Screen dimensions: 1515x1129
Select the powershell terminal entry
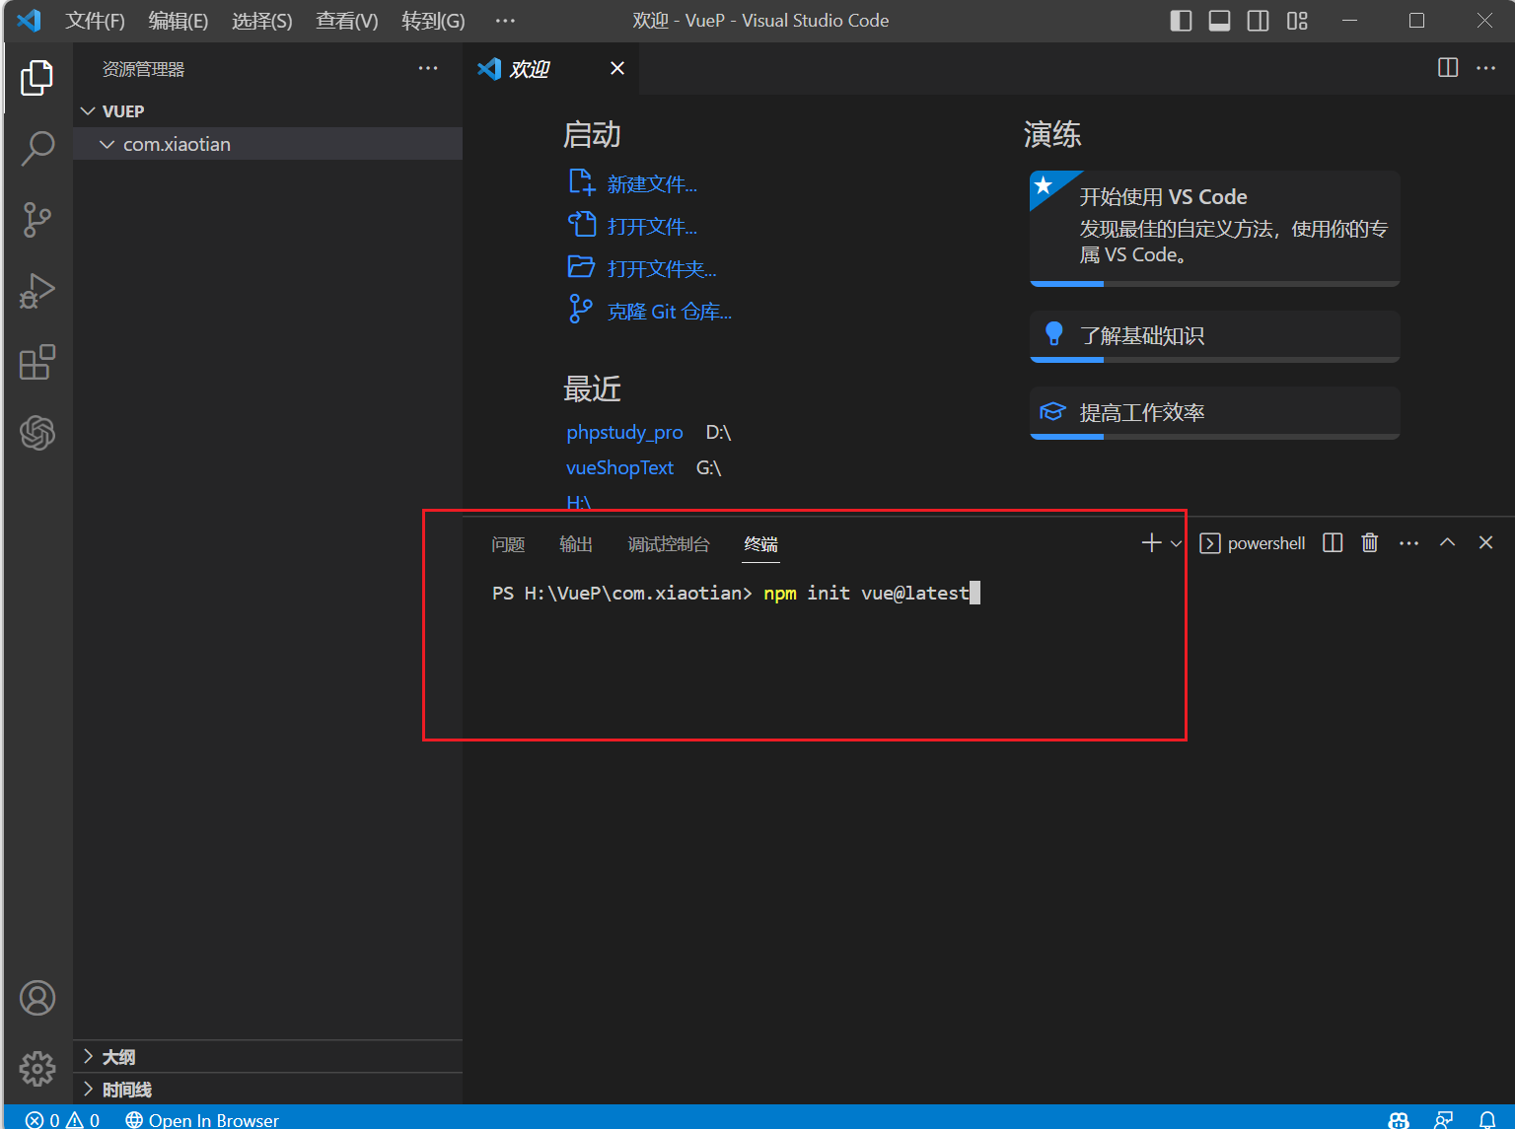(x=1253, y=543)
